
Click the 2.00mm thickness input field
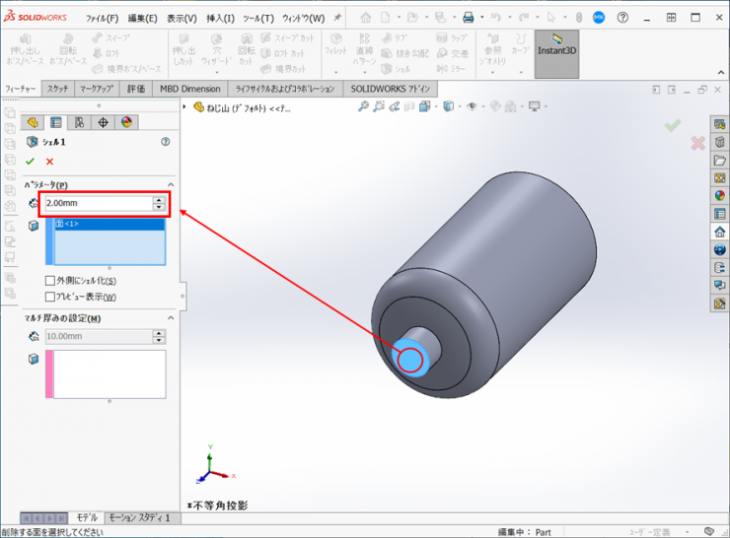pyautogui.click(x=97, y=203)
